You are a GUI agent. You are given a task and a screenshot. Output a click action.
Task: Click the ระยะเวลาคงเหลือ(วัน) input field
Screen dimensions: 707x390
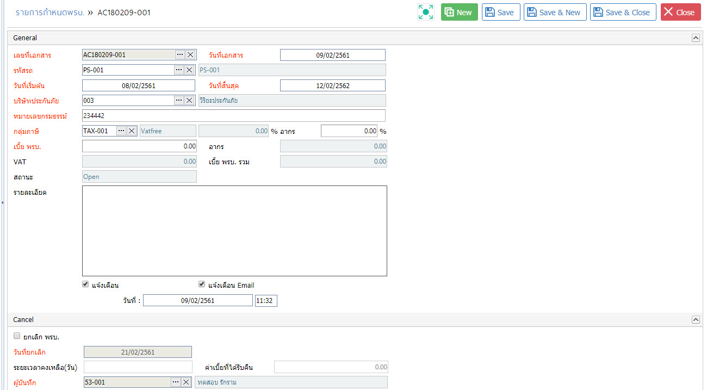138,367
